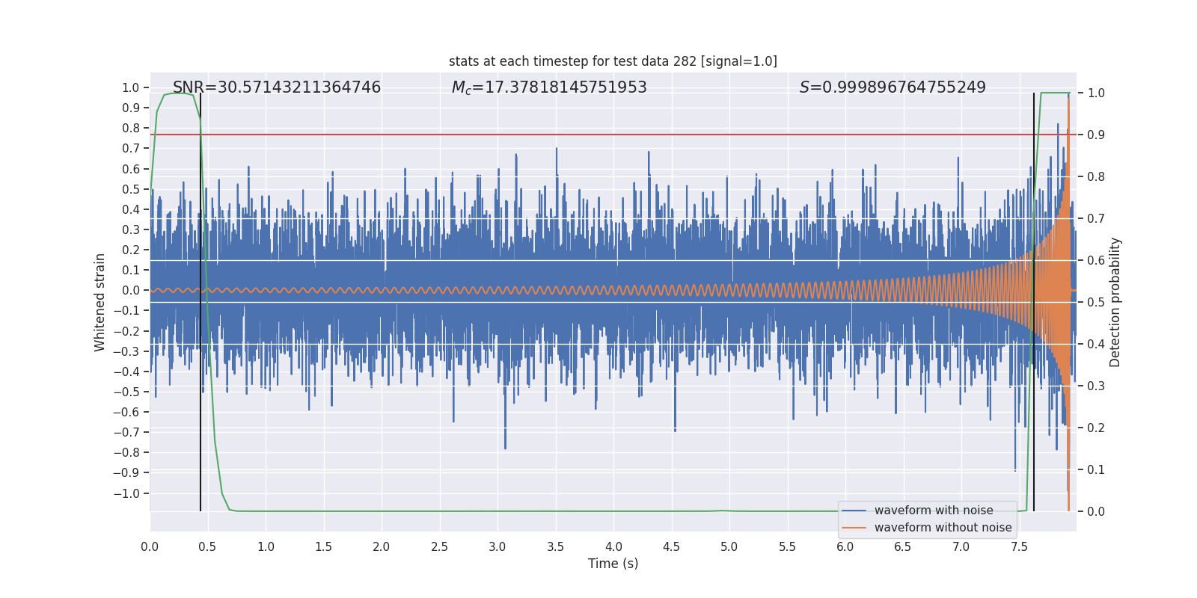Click the −0.9 tick on the Whitened strain axis
1197x598 pixels.
126,472
